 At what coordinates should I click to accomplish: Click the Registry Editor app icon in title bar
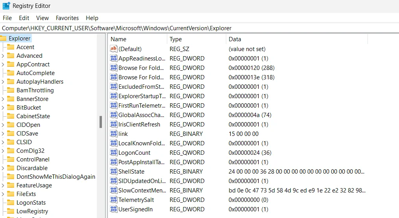tap(6, 5)
